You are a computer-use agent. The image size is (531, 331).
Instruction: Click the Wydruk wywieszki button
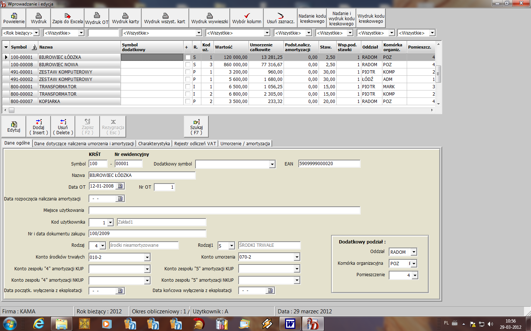[x=209, y=18]
